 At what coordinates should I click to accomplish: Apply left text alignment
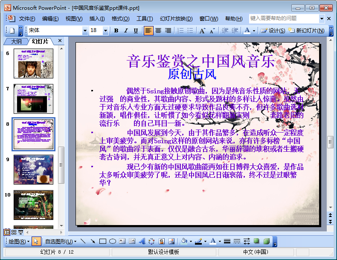coord(148,31)
